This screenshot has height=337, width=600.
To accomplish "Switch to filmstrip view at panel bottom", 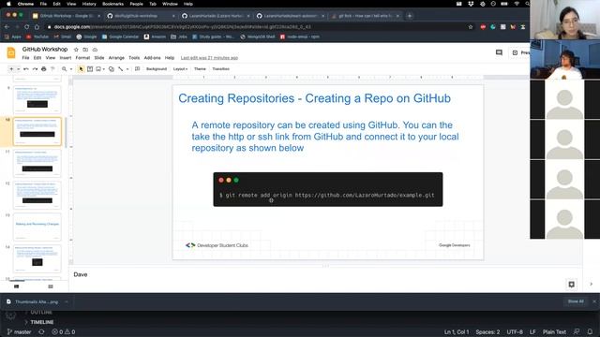I will point(17,286).
